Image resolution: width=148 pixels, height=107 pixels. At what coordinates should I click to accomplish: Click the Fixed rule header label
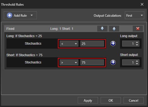click(10, 29)
